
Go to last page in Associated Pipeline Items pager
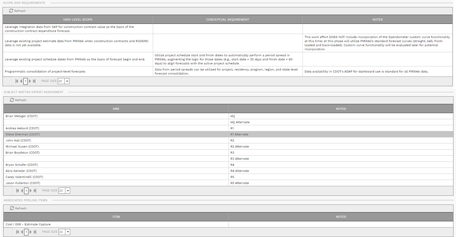click(35, 232)
